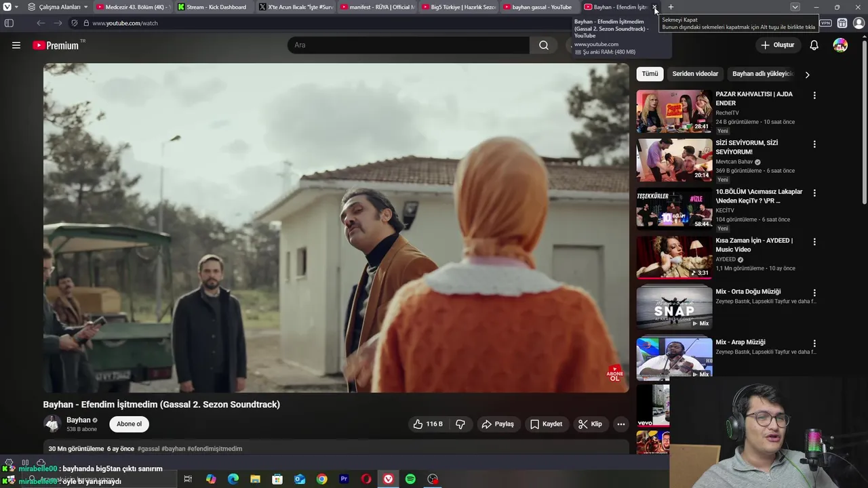Open Google Chrome from the taskbar
868x488 pixels.
tap(321, 479)
